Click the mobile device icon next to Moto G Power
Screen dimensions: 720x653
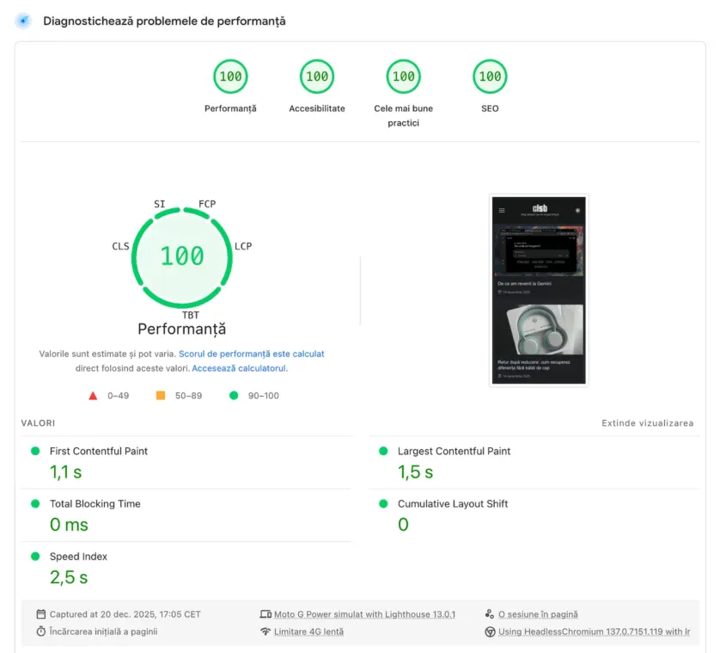(266, 613)
